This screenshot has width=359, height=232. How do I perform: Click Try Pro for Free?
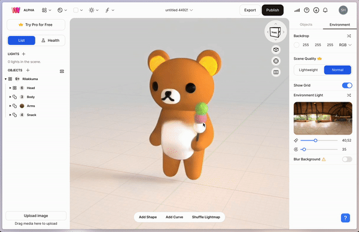pos(36,25)
